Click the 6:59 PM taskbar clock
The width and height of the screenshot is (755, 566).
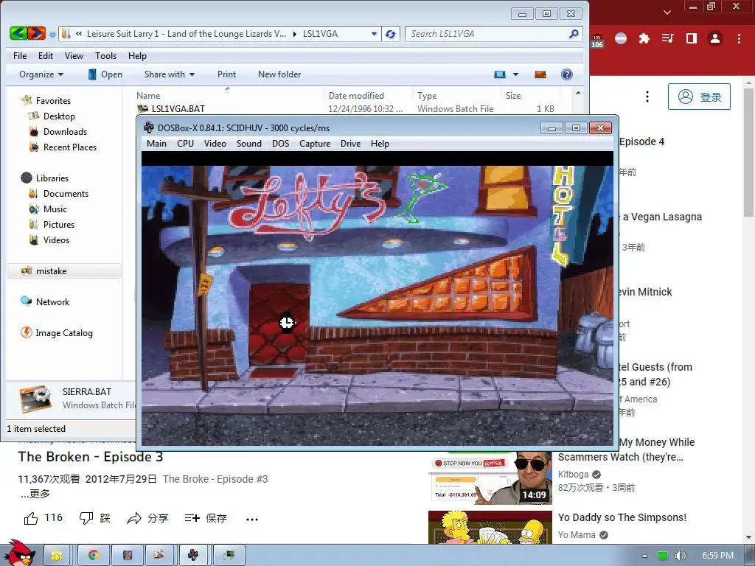coord(717,556)
